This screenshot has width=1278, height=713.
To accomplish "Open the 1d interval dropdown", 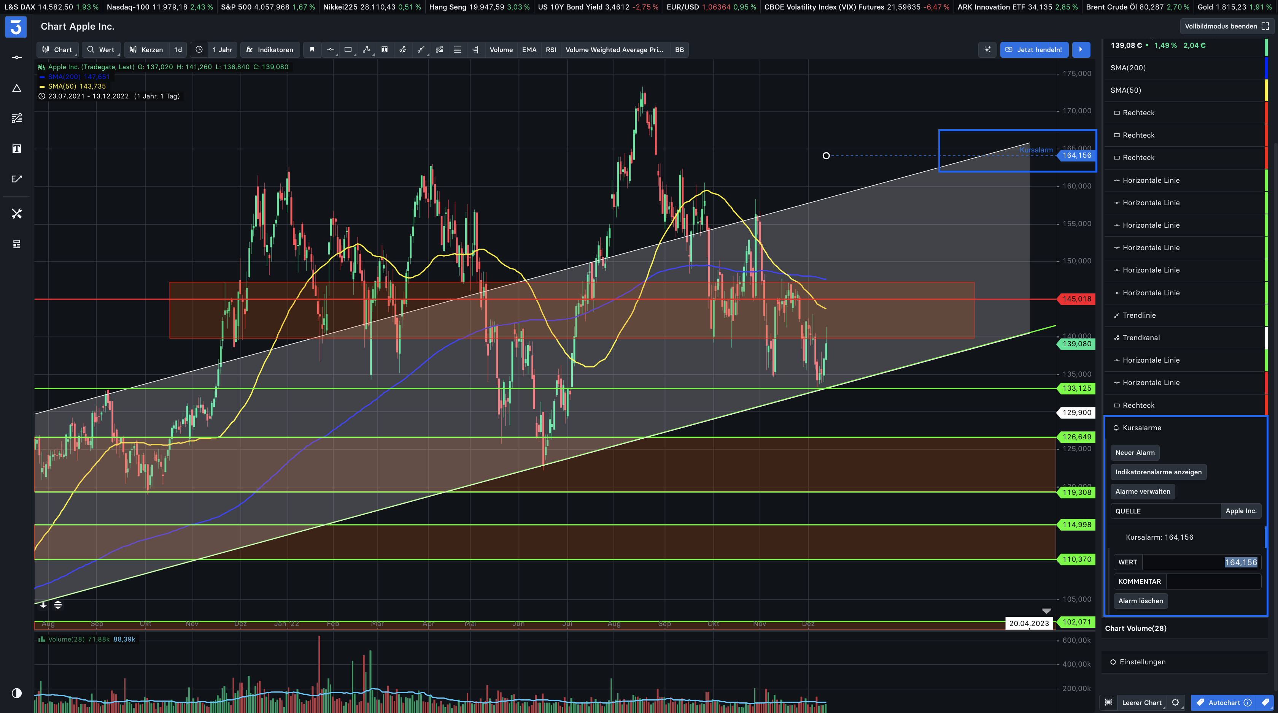I will [x=178, y=49].
